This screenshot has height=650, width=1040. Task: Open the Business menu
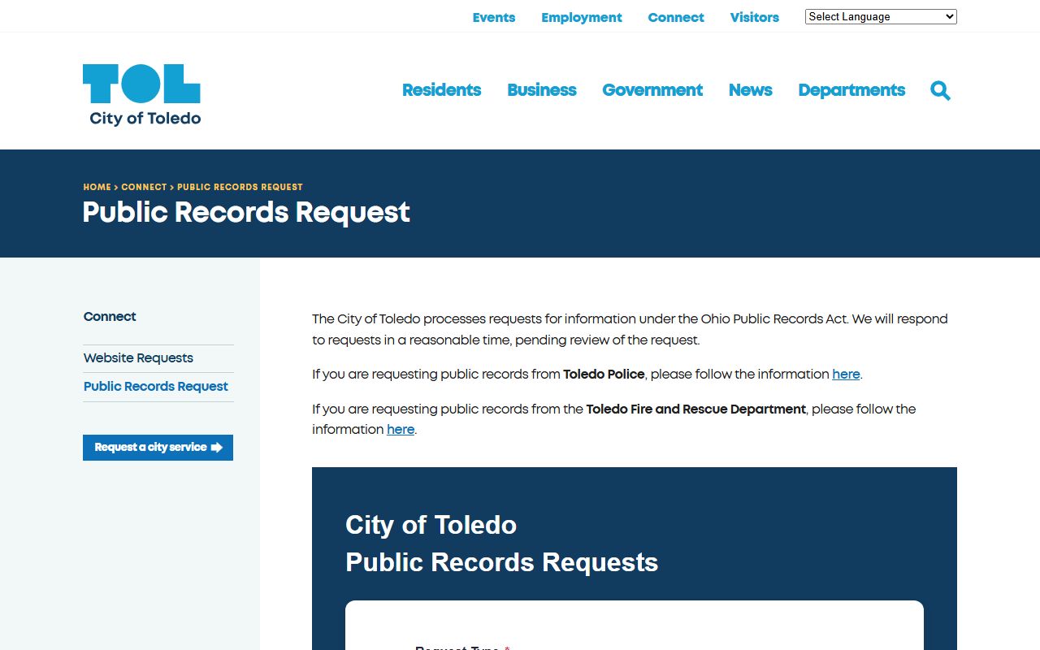(x=542, y=90)
